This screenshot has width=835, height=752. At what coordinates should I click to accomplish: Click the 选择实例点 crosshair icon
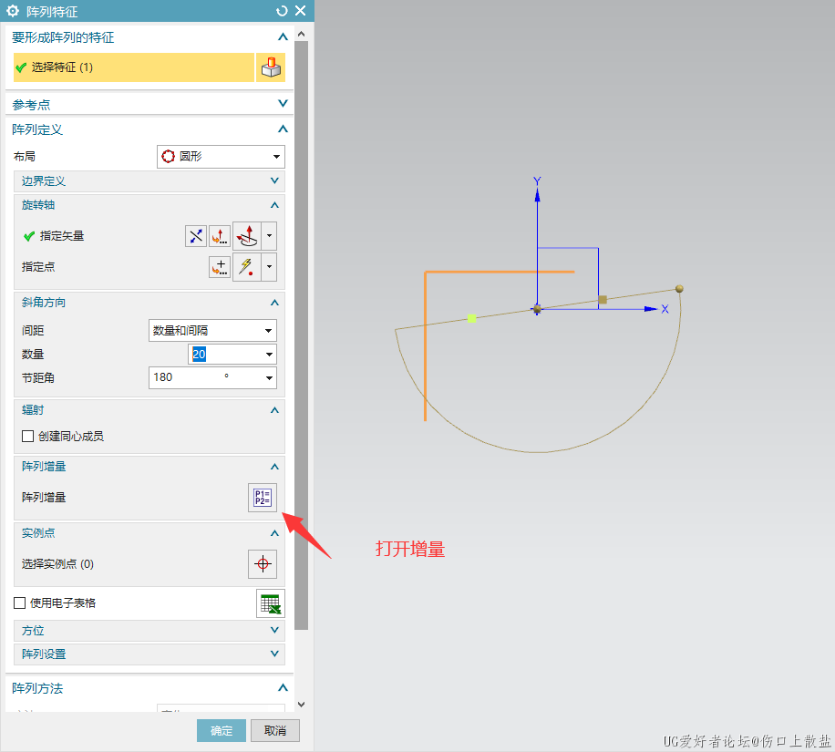tap(263, 564)
